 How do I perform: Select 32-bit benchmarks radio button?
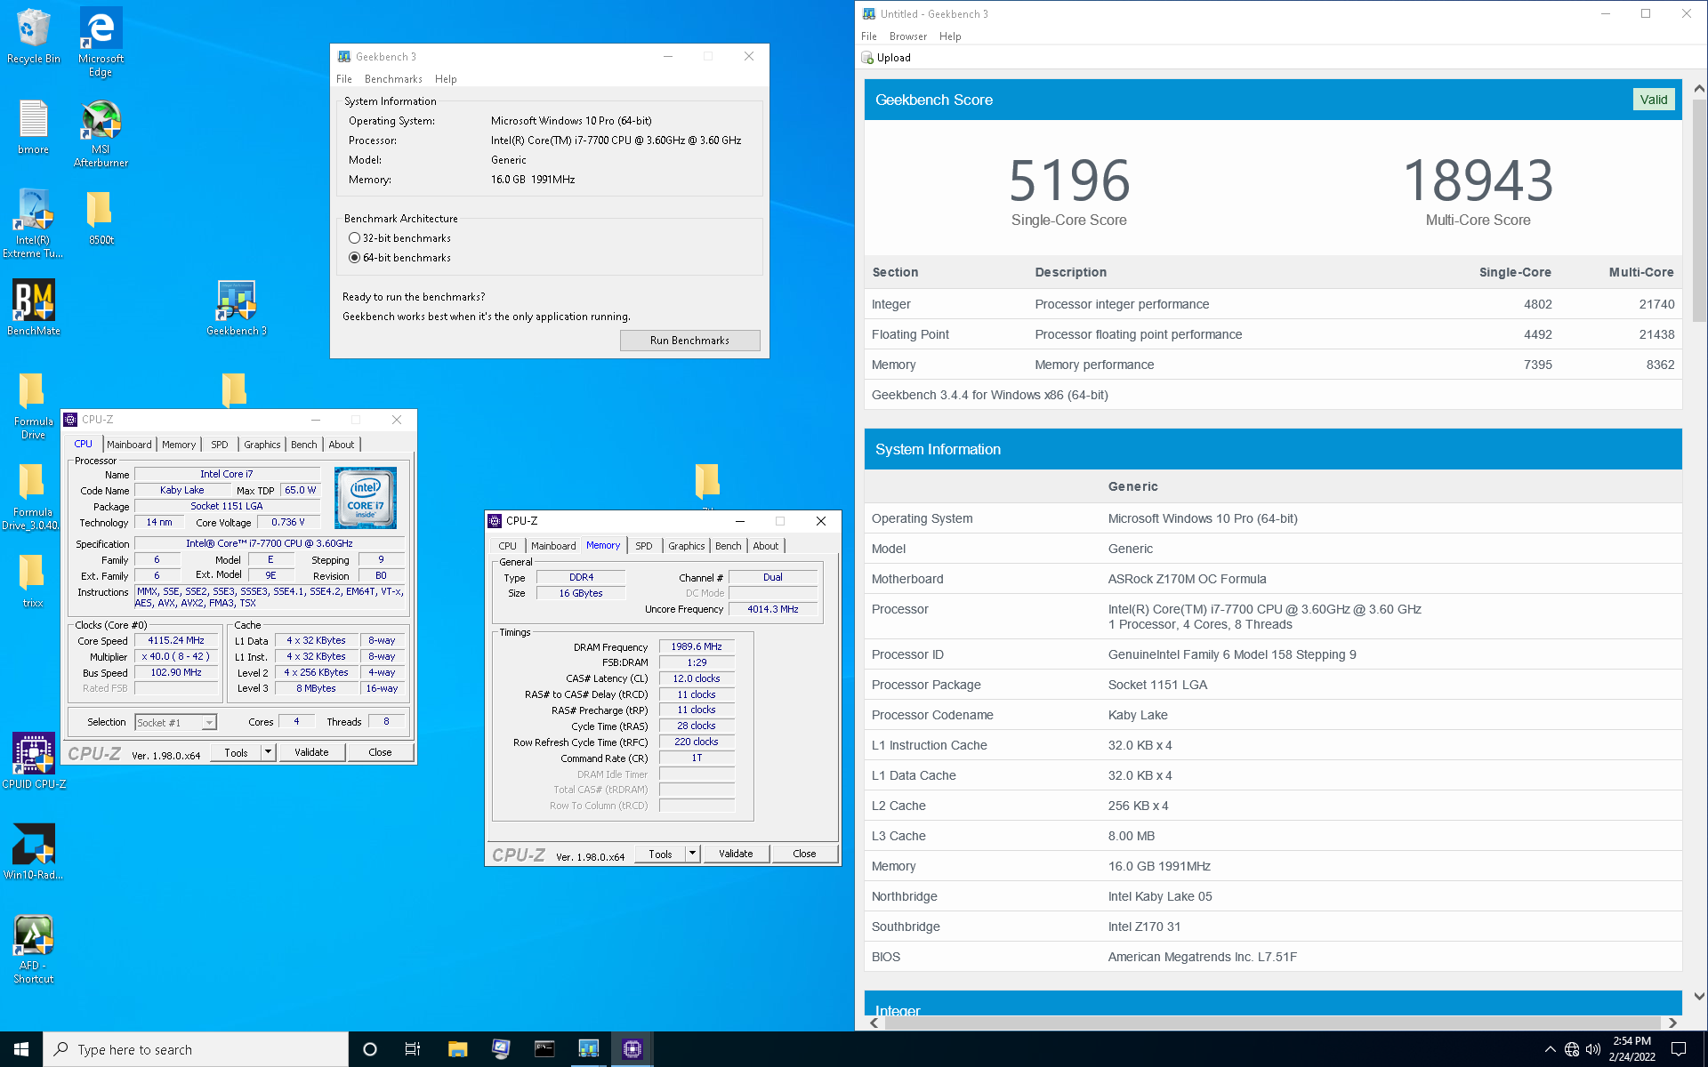pos(355,238)
